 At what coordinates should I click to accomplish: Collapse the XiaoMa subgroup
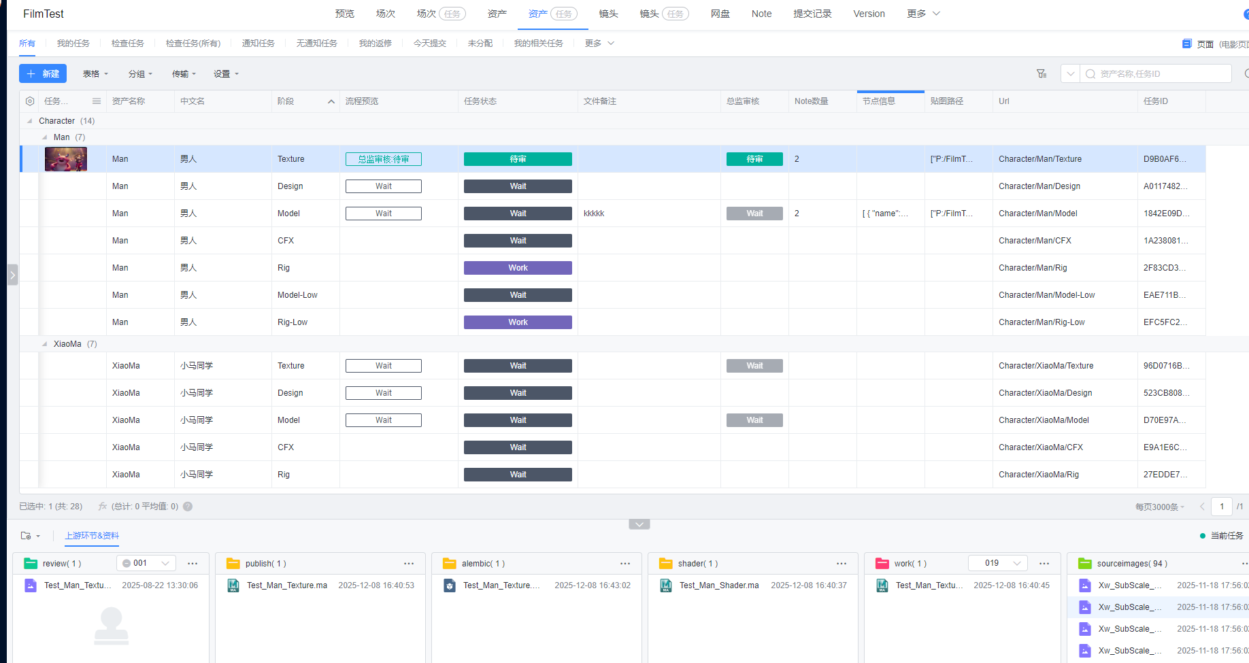pyautogui.click(x=45, y=344)
